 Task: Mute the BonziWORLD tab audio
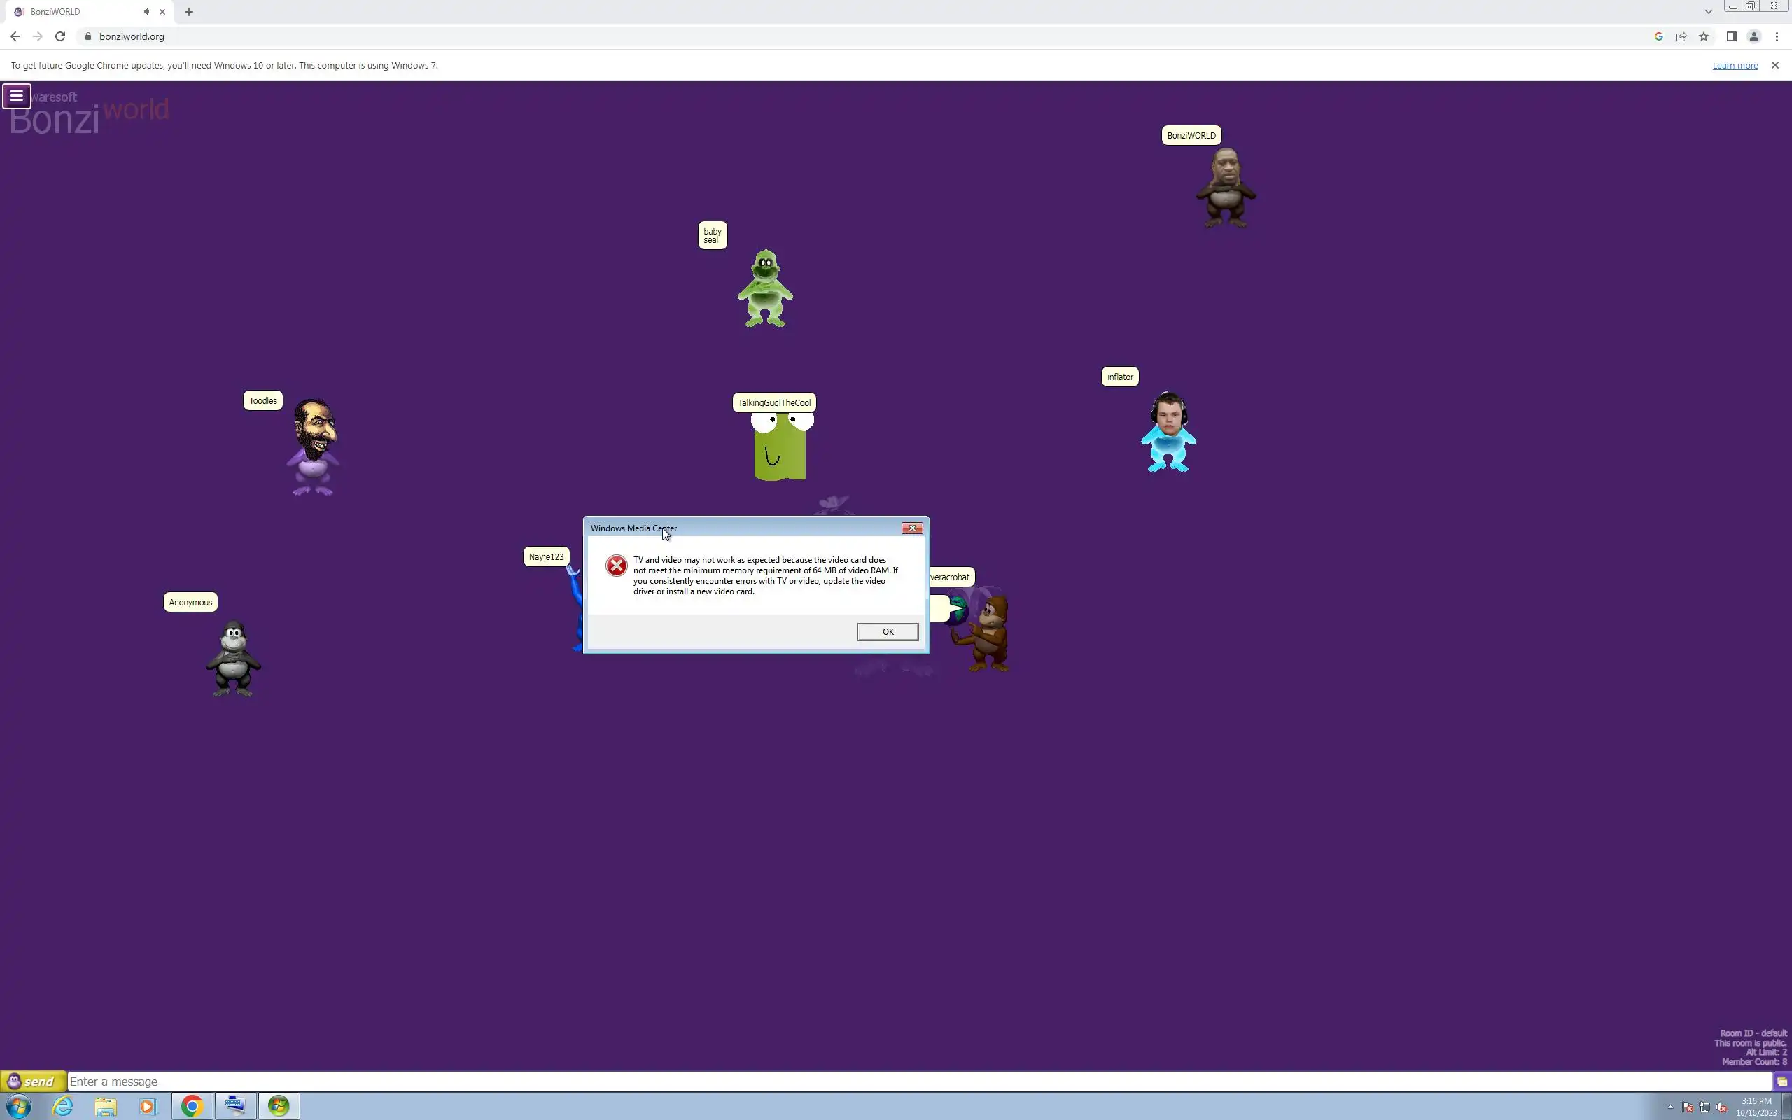click(x=148, y=12)
